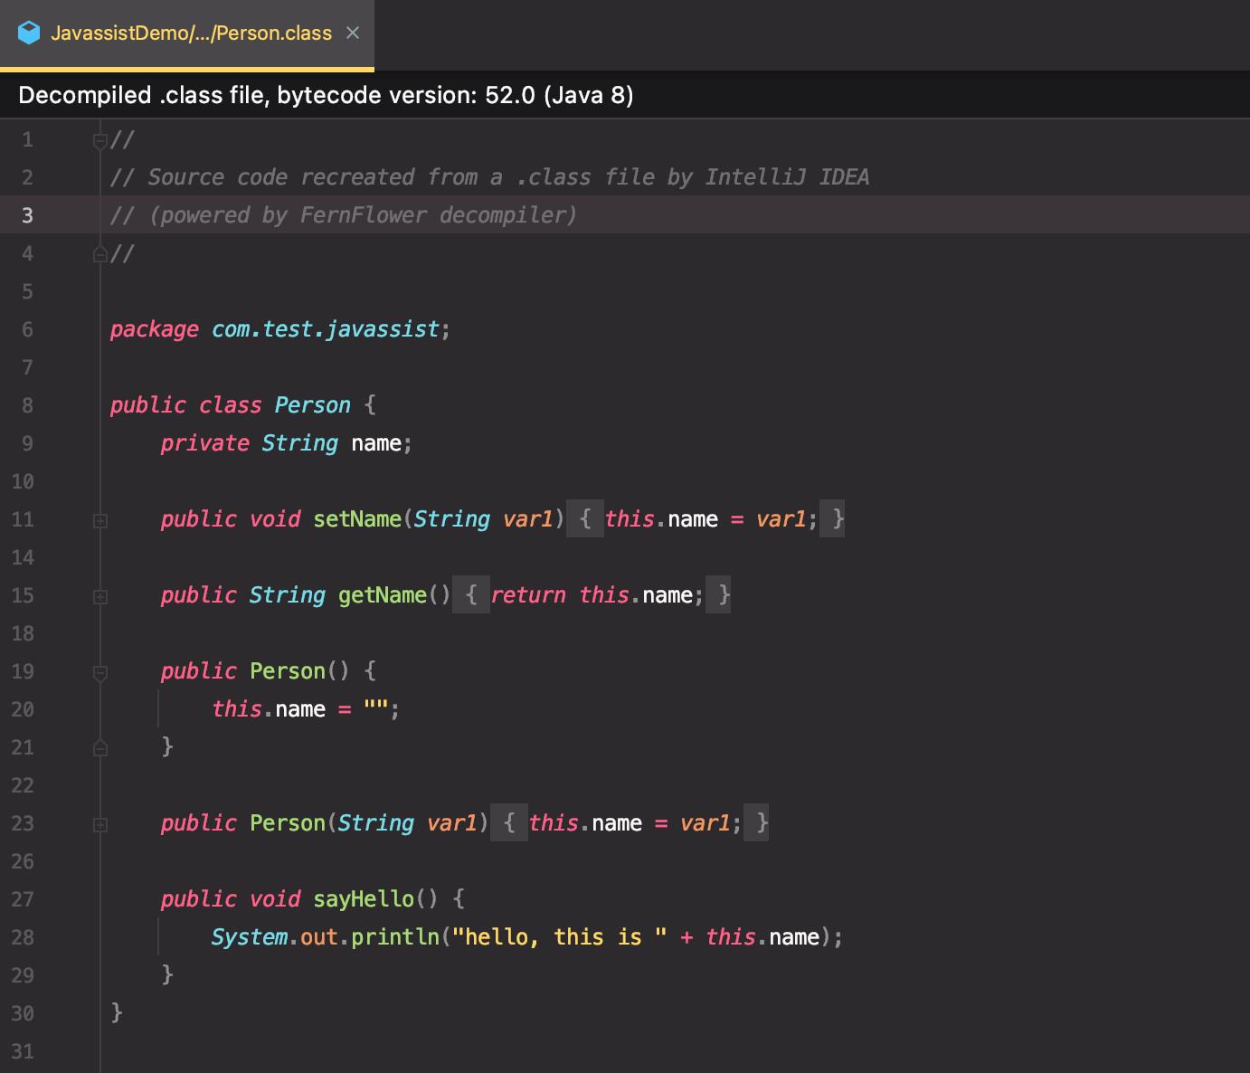Click the 'setName' method name
The width and height of the screenshot is (1250, 1073).
[357, 519]
